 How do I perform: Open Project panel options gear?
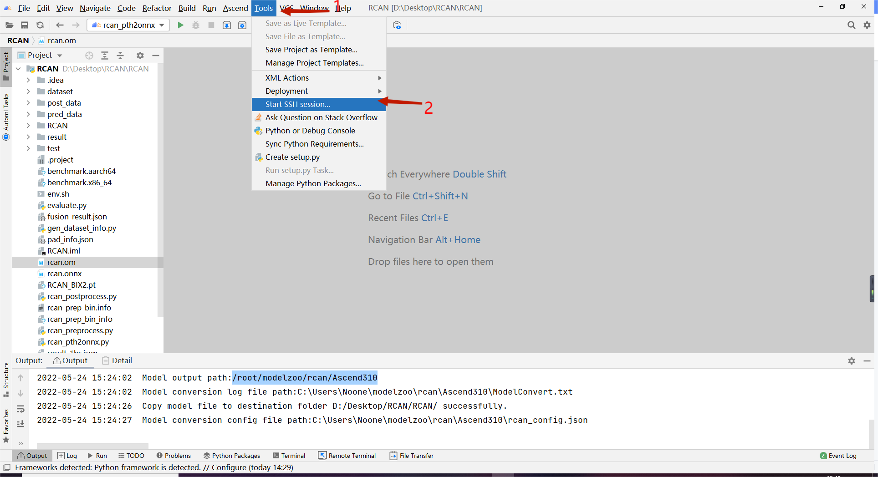[140, 56]
